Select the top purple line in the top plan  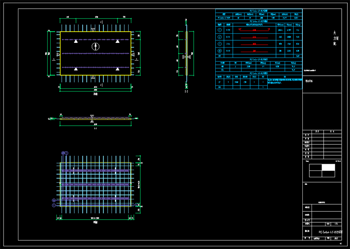click(95, 39)
